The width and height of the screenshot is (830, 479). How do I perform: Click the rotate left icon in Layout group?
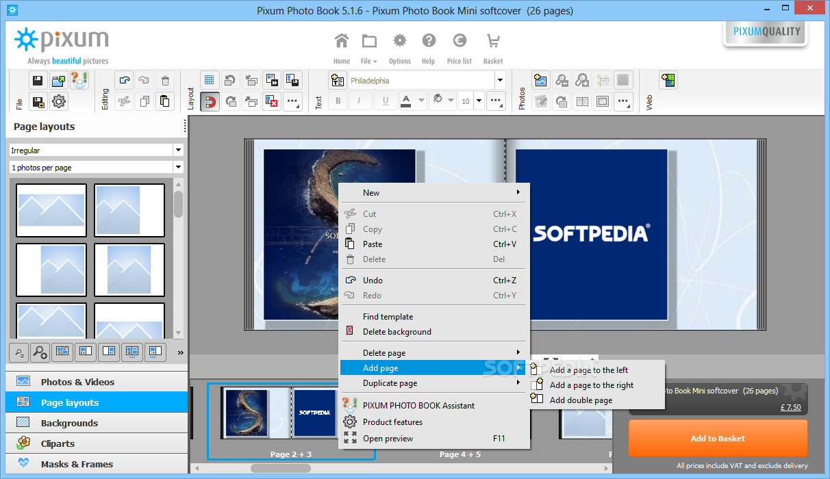(231, 80)
